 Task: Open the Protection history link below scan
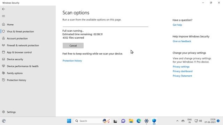[72, 61]
